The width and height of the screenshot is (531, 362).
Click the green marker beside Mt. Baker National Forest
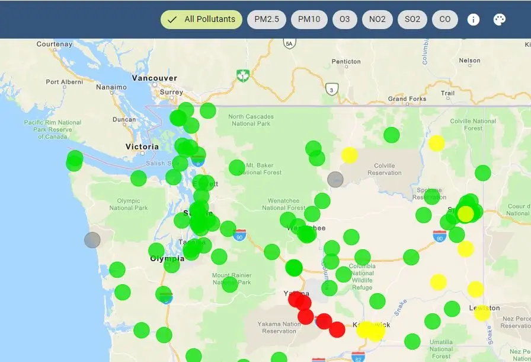[236, 167]
